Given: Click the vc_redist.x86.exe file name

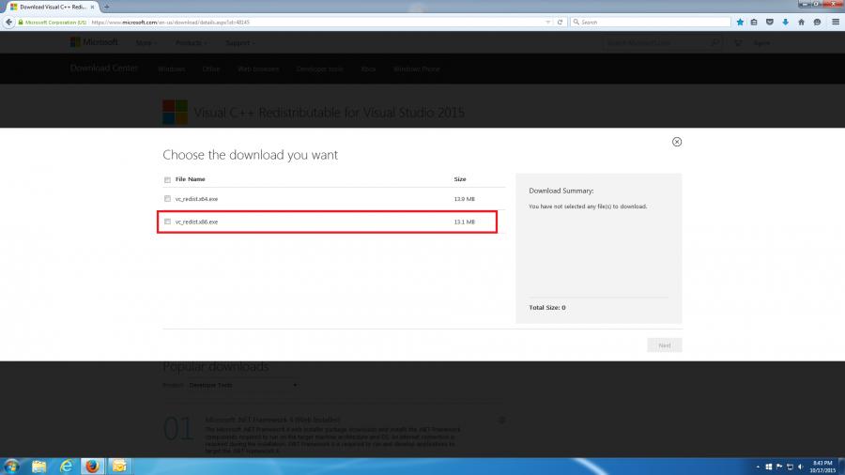Looking at the screenshot, I should pos(197,222).
